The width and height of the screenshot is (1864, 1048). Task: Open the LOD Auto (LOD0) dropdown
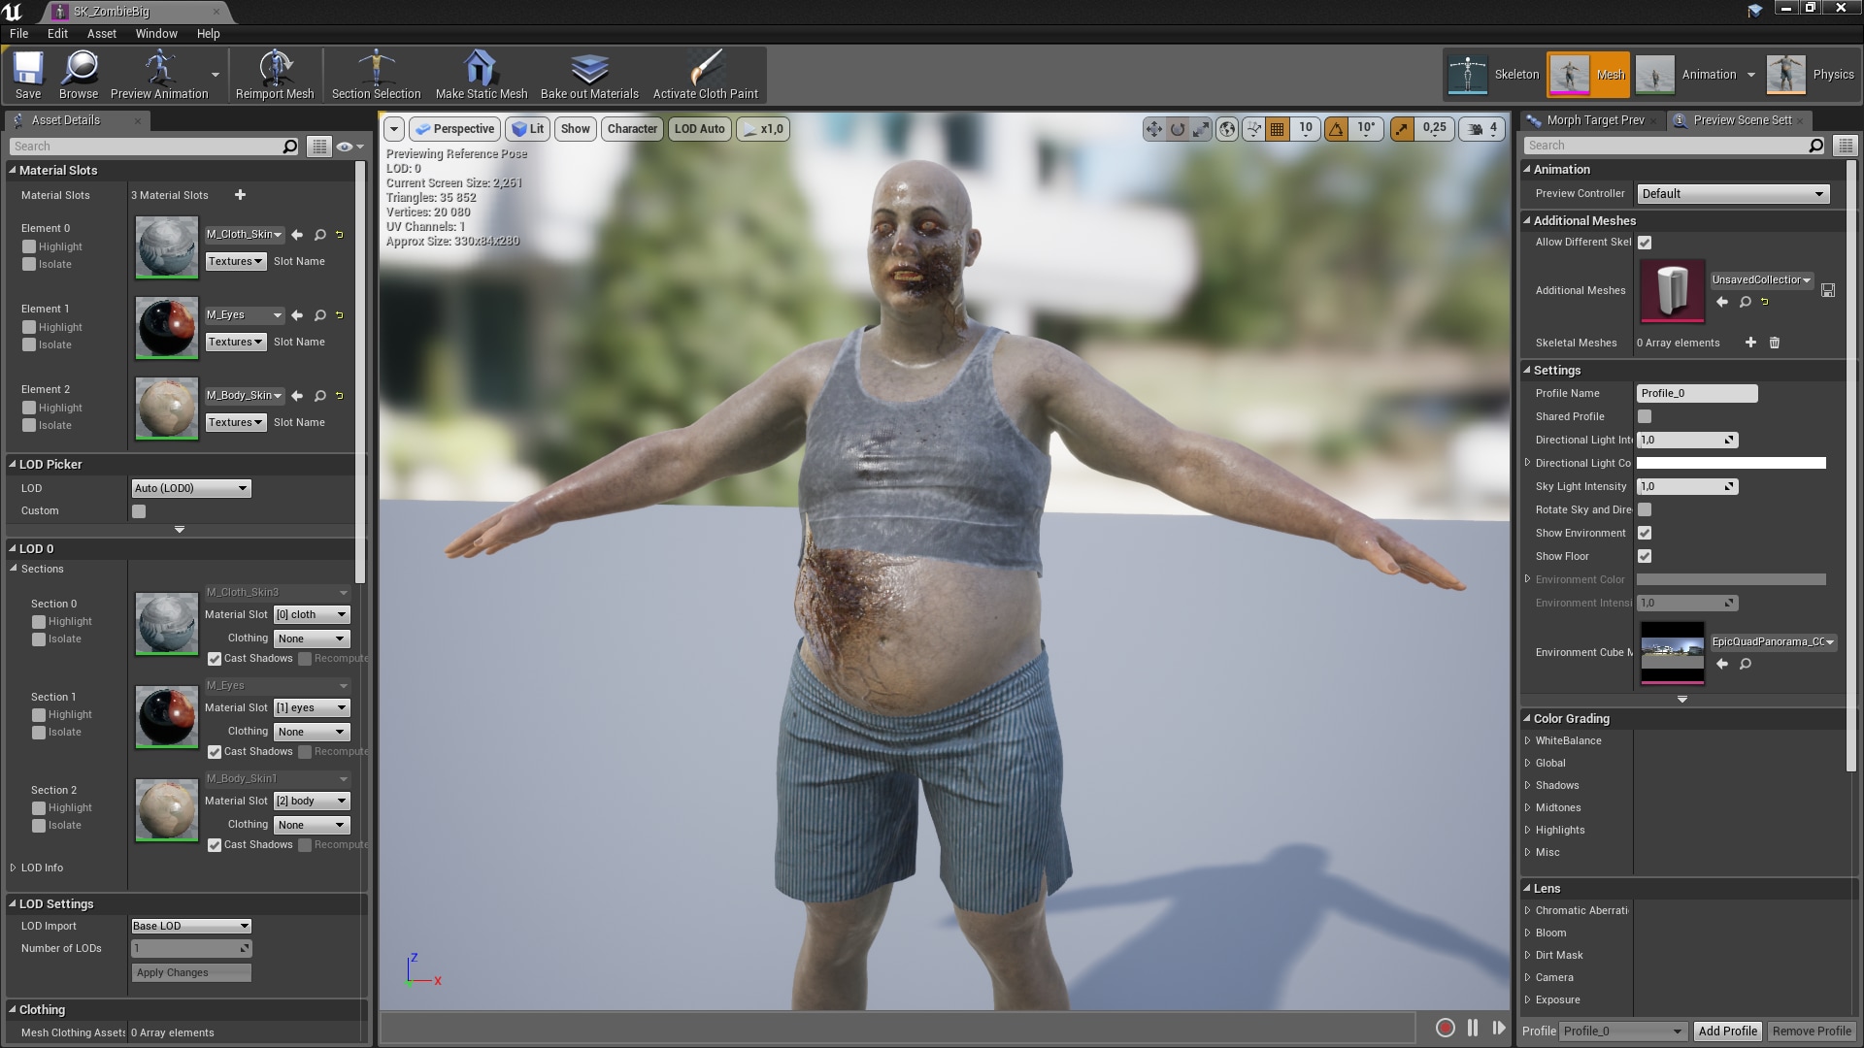click(190, 488)
